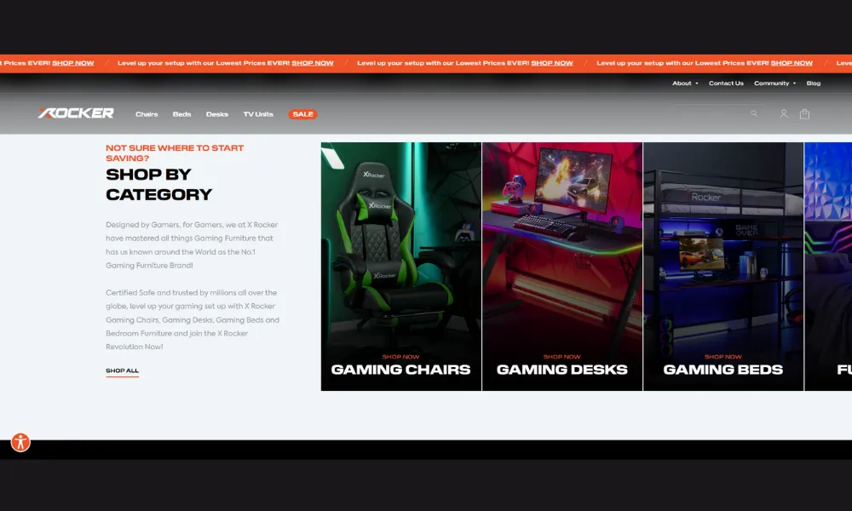Click Shop Now above Gaming Beds title
852x511 pixels.
[x=723, y=357]
